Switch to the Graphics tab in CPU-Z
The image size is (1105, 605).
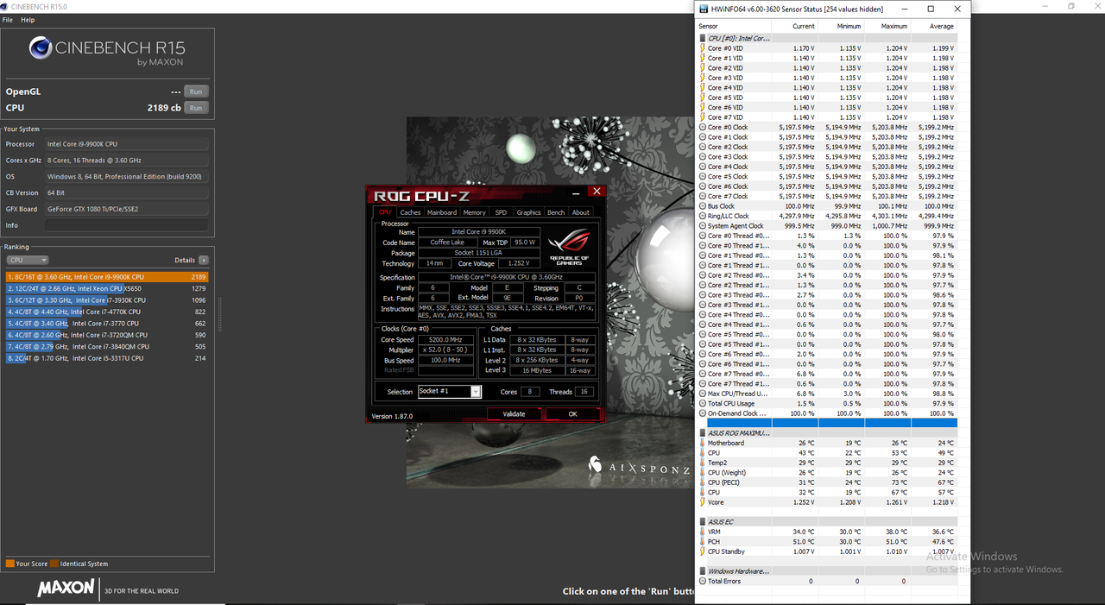(528, 212)
